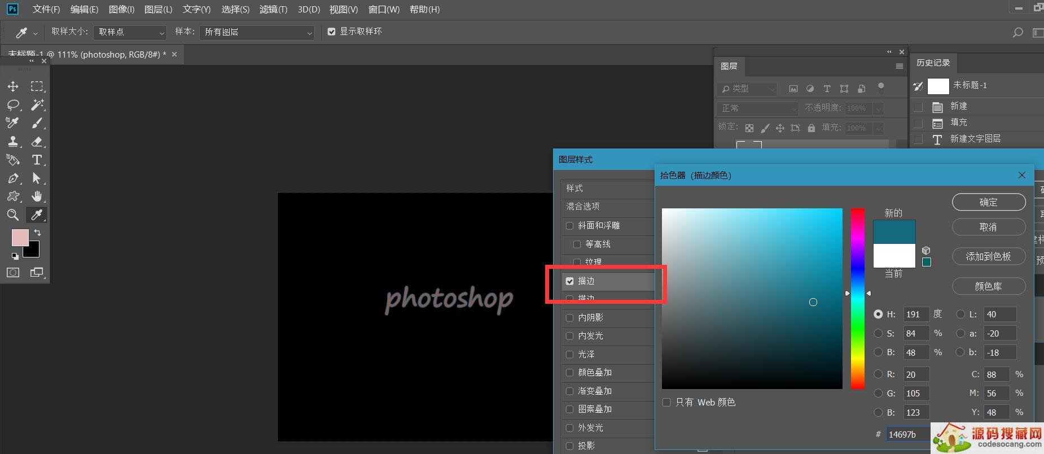Click the search icon in options bar

(1017, 32)
